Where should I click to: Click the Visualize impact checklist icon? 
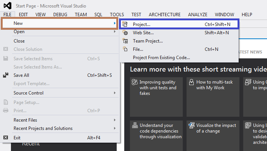(x=191, y=125)
